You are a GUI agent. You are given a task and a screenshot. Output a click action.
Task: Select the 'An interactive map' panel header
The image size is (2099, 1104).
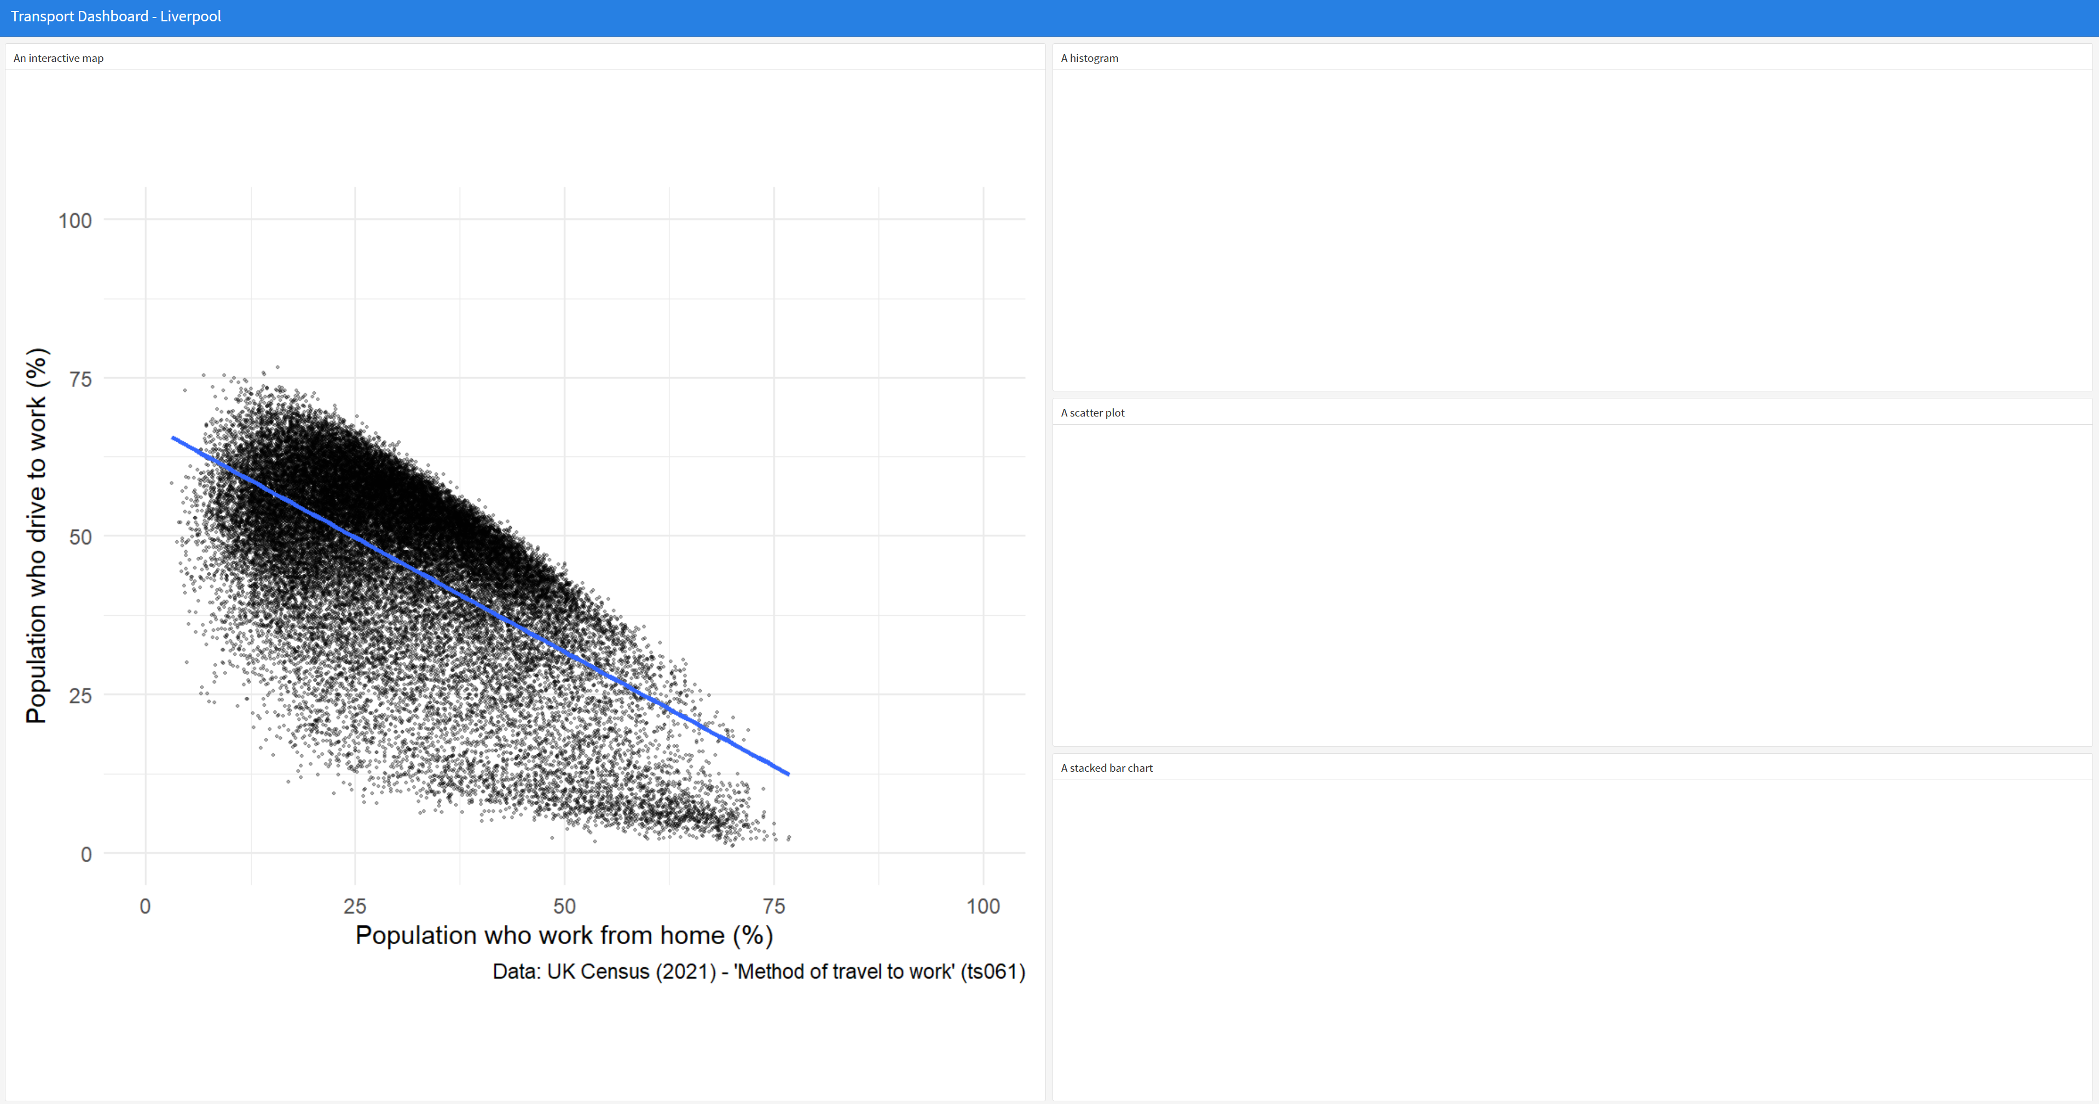pyautogui.click(x=59, y=58)
